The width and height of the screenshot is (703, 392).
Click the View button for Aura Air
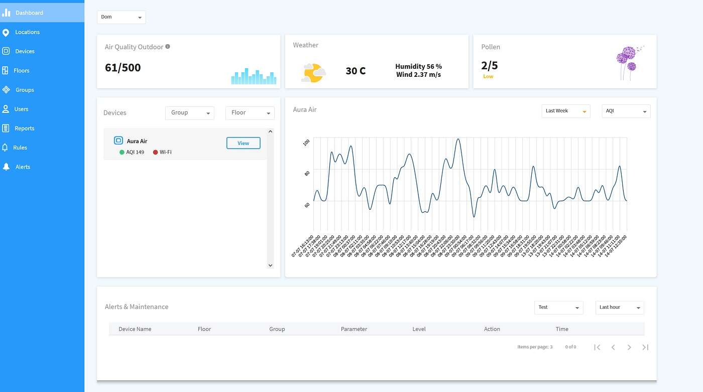[x=243, y=143]
